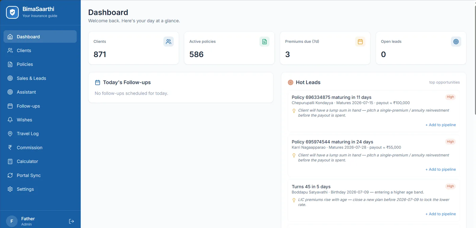
Task: Click the 871 clients count
Action: pos(100,54)
